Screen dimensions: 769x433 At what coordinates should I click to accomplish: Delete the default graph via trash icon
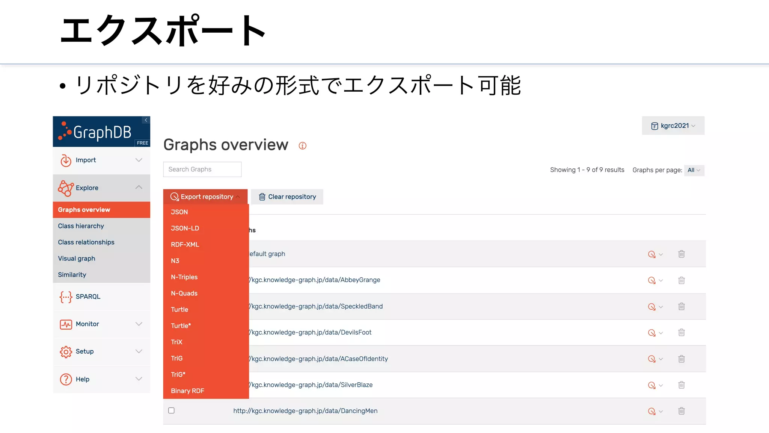click(682, 254)
